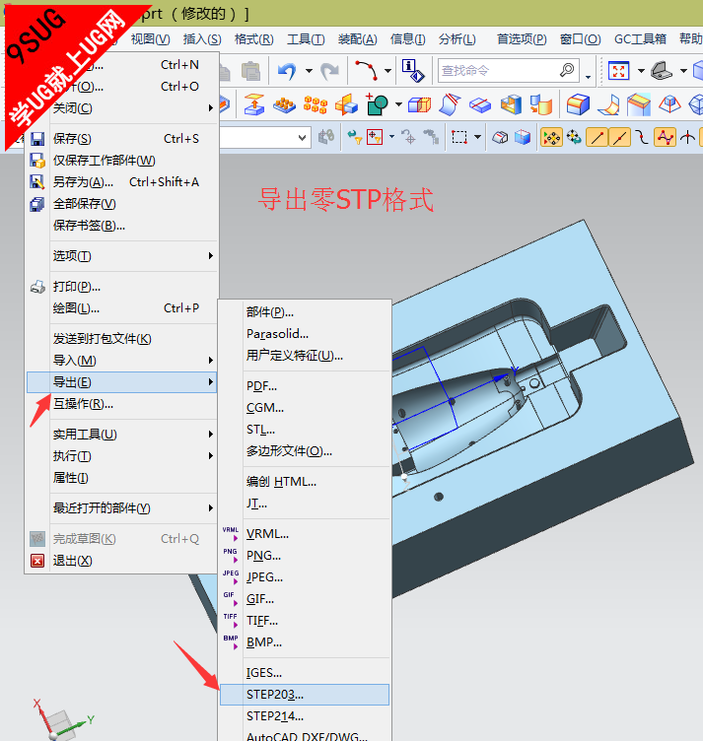This screenshot has width=703, height=741.
Task: Click the selection filter funnel icon
Action: click(x=355, y=138)
